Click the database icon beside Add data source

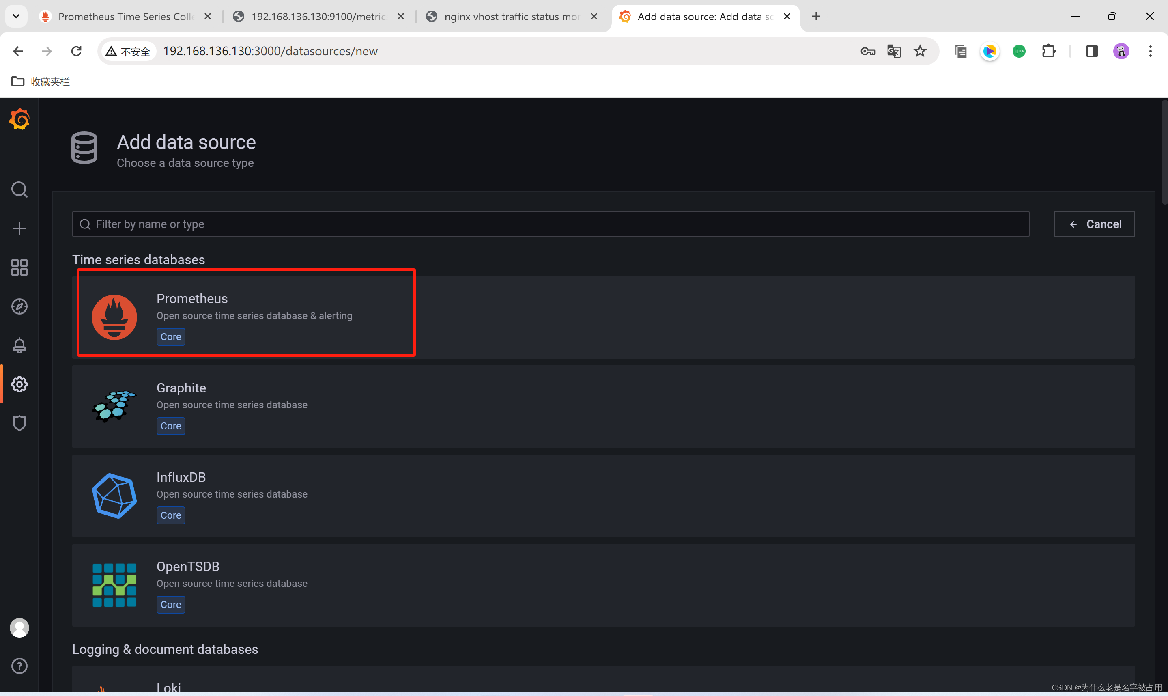(84, 148)
